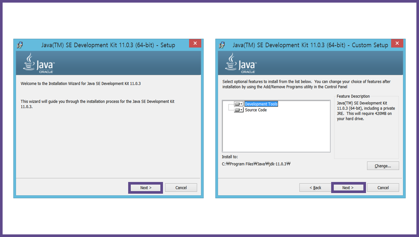419x237 pixels.
Task: Close the Custom Setup window
Action: tap(397, 43)
